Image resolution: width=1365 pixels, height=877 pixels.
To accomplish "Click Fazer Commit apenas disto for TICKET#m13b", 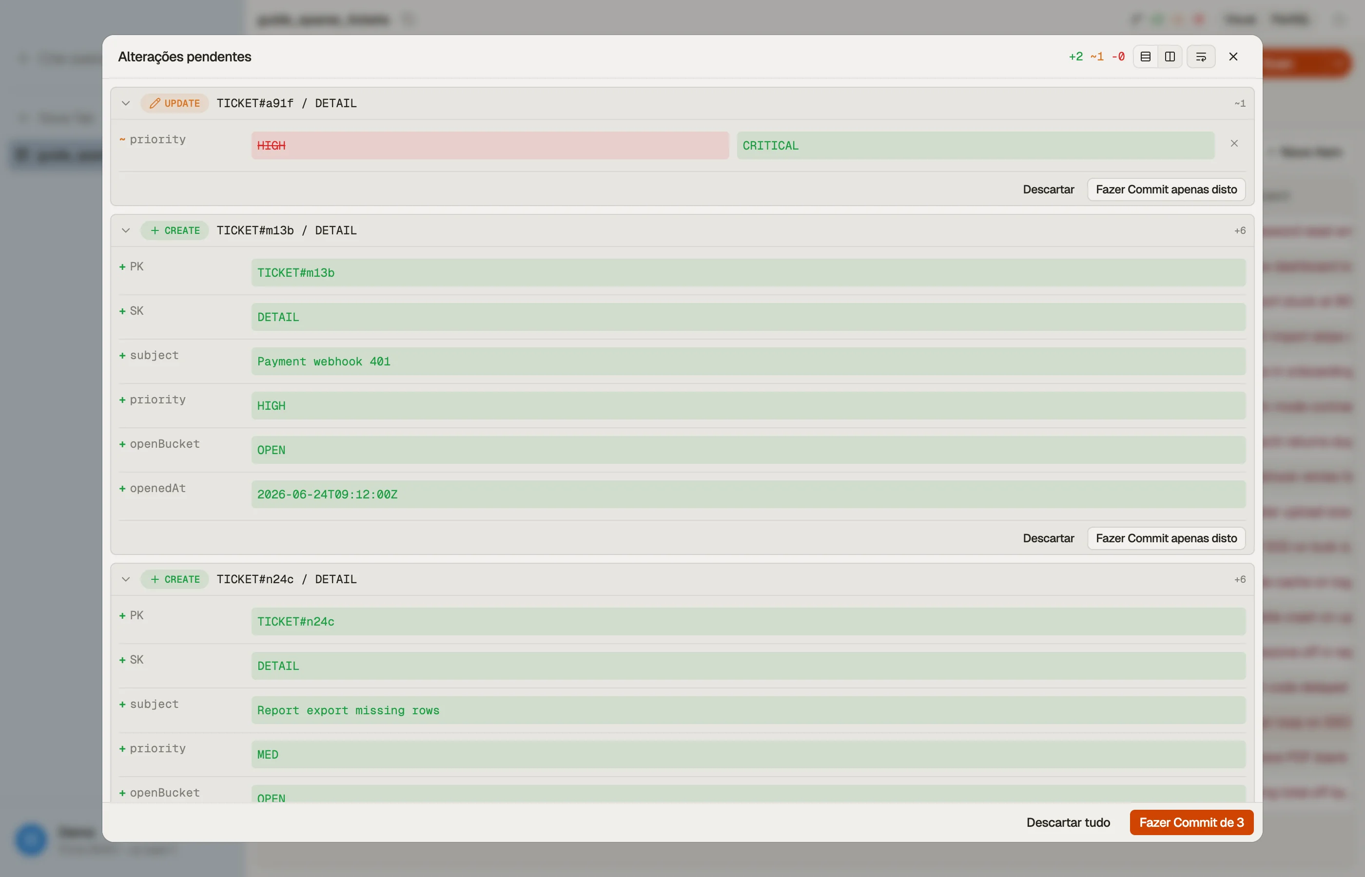I will [1166, 538].
